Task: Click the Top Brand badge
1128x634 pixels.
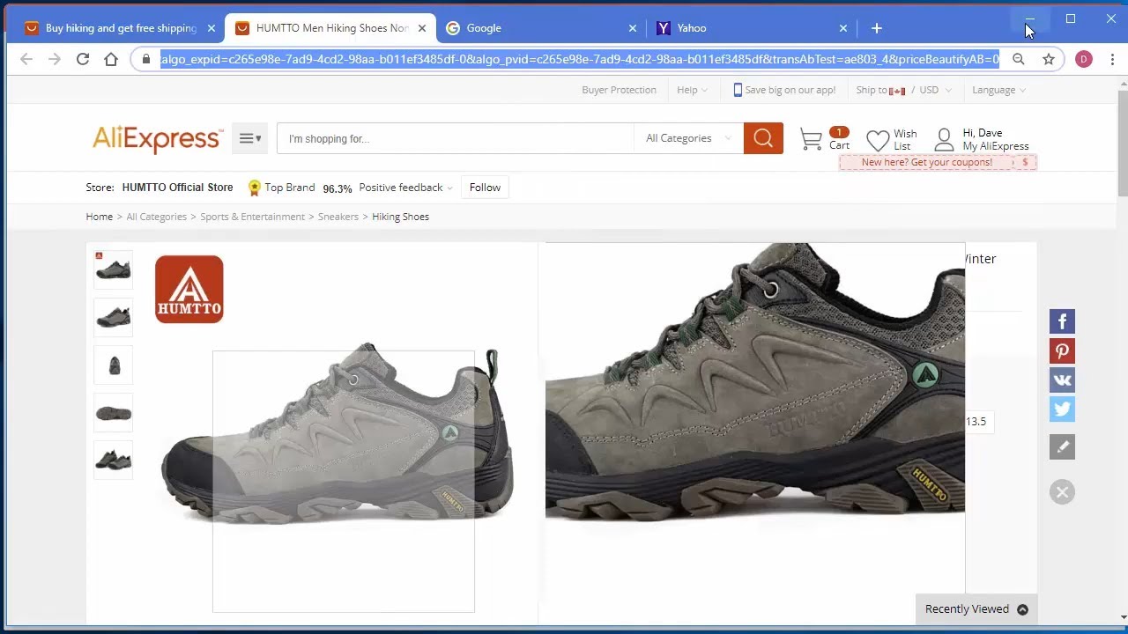Action: [x=281, y=188]
